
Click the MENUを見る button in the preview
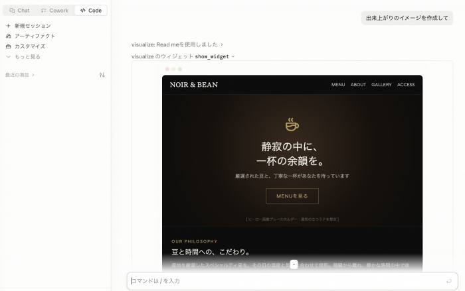[292, 196]
